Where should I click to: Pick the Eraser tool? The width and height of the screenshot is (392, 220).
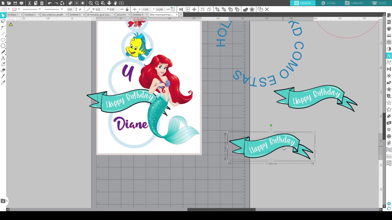coord(3,70)
